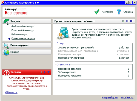Screen dimensions: 137x101
Task: Click Анализ активности приложений status row
Action: (x=94, y=48)
